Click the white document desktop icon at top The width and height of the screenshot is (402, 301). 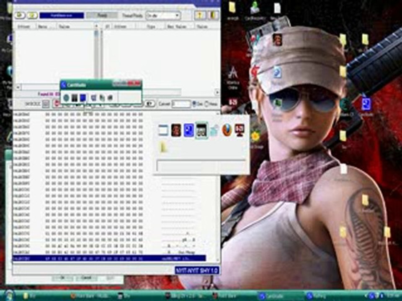pyautogui.click(x=277, y=8)
